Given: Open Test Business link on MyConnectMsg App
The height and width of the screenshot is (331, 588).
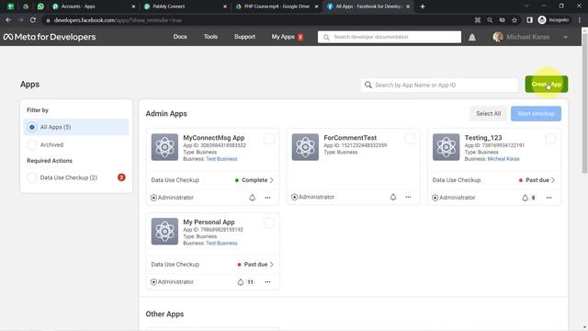Looking at the screenshot, I should 221,159.
